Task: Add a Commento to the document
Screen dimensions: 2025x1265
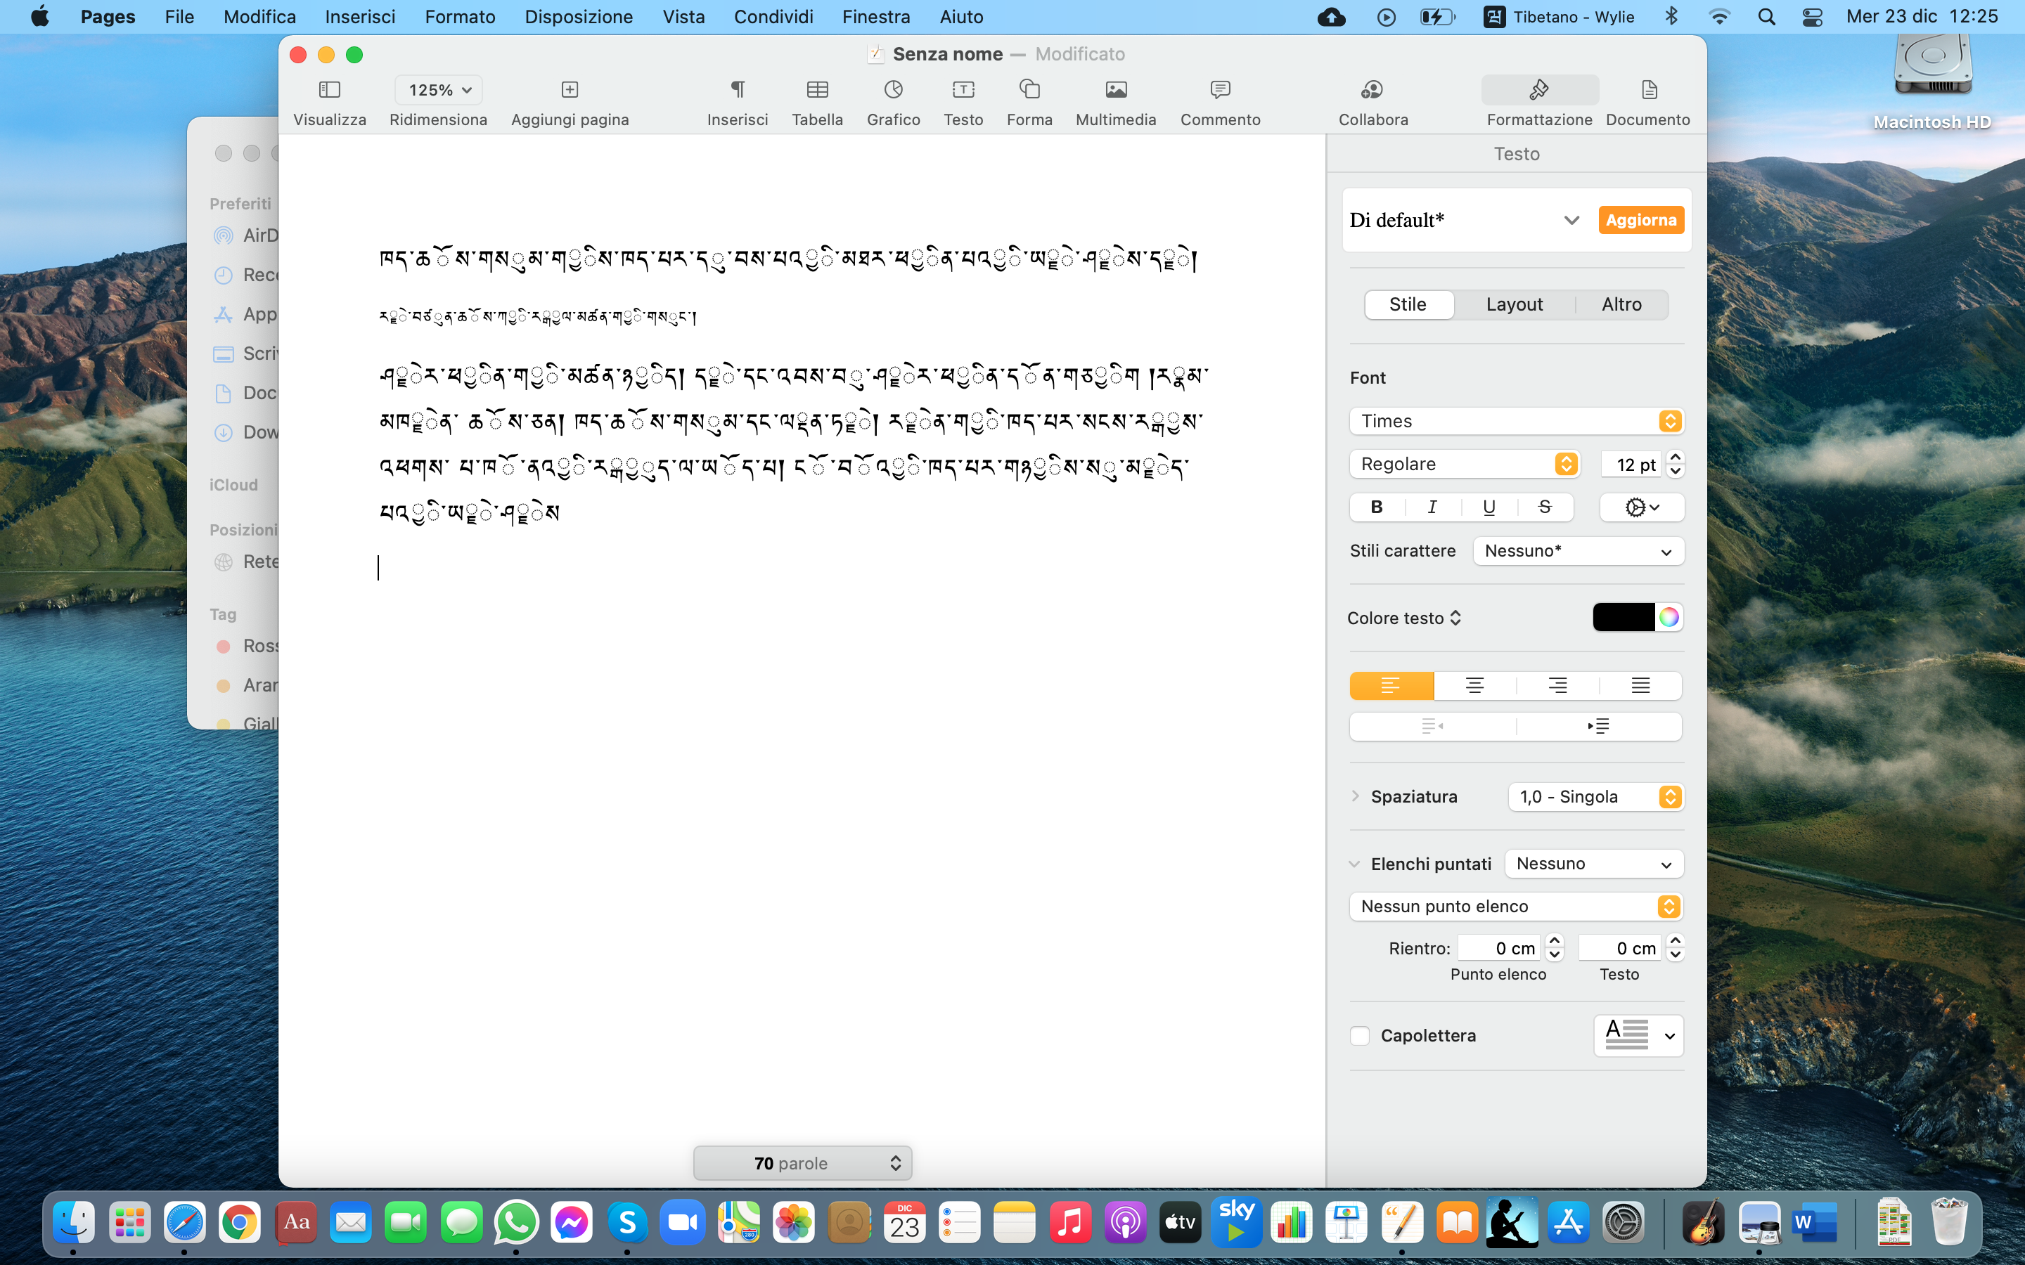Action: point(1219,91)
